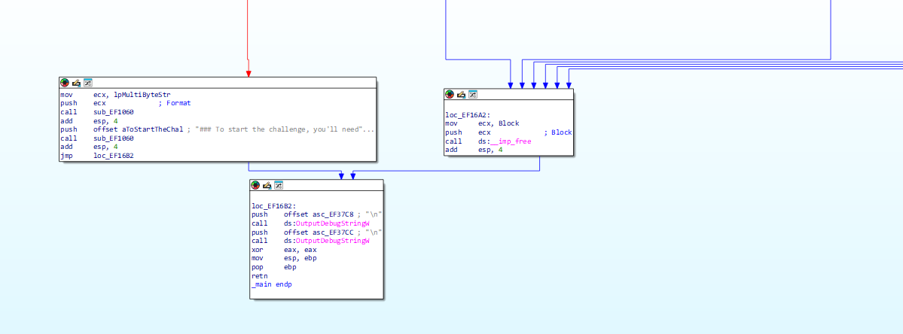Click the 'mov ecx, Block' instruction
Viewport: 903px width, 334px height.
[x=482, y=123]
